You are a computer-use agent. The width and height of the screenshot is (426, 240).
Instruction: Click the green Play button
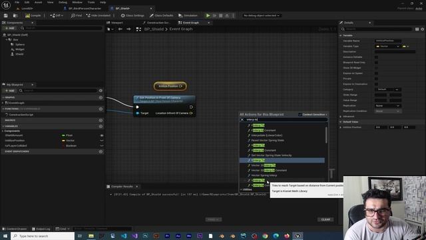(208, 15)
